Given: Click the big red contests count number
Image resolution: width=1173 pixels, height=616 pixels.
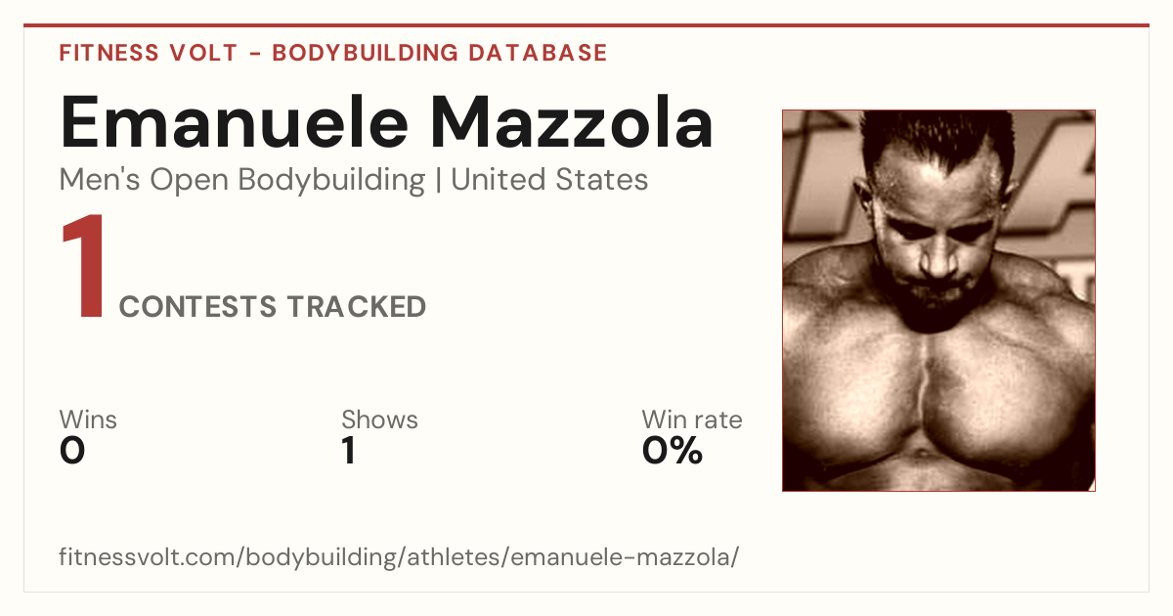Looking at the screenshot, I should pos(83,268).
